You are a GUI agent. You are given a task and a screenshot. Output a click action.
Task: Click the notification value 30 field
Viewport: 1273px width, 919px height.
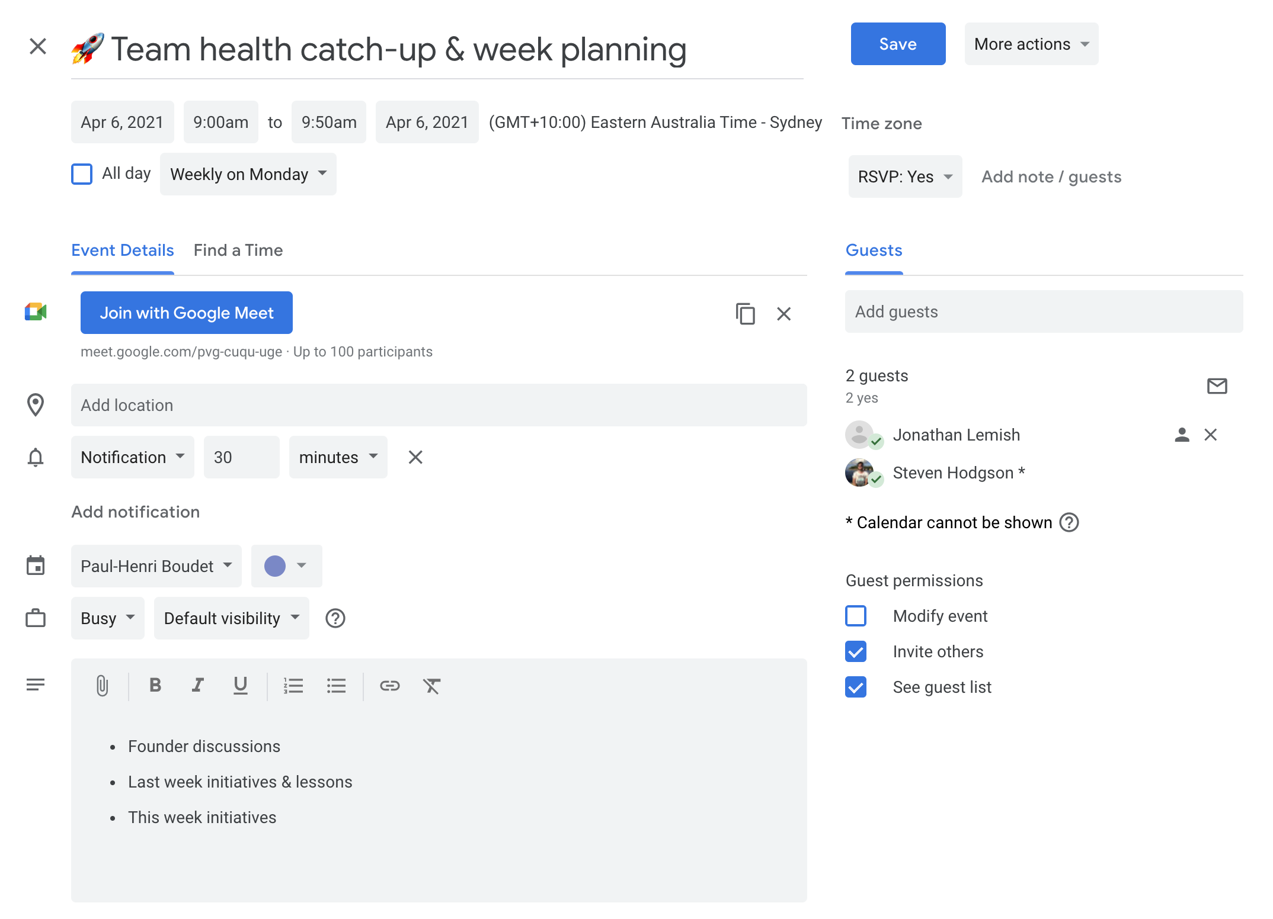tap(242, 457)
